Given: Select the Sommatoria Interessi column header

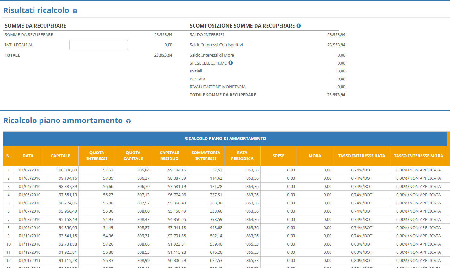Looking at the screenshot, I should tap(206, 156).
